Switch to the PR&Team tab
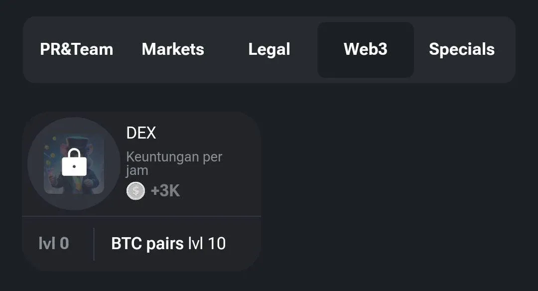The height and width of the screenshot is (291, 538). [x=76, y=49]
